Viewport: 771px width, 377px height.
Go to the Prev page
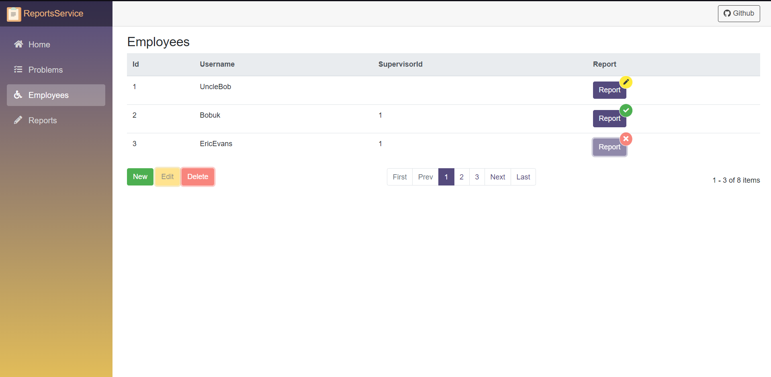pos(425,177)
